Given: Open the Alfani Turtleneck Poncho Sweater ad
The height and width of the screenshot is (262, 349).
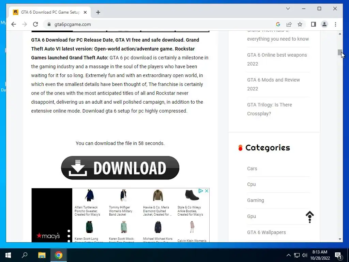Looking at the screenshot, I should (x=89, y=203).
